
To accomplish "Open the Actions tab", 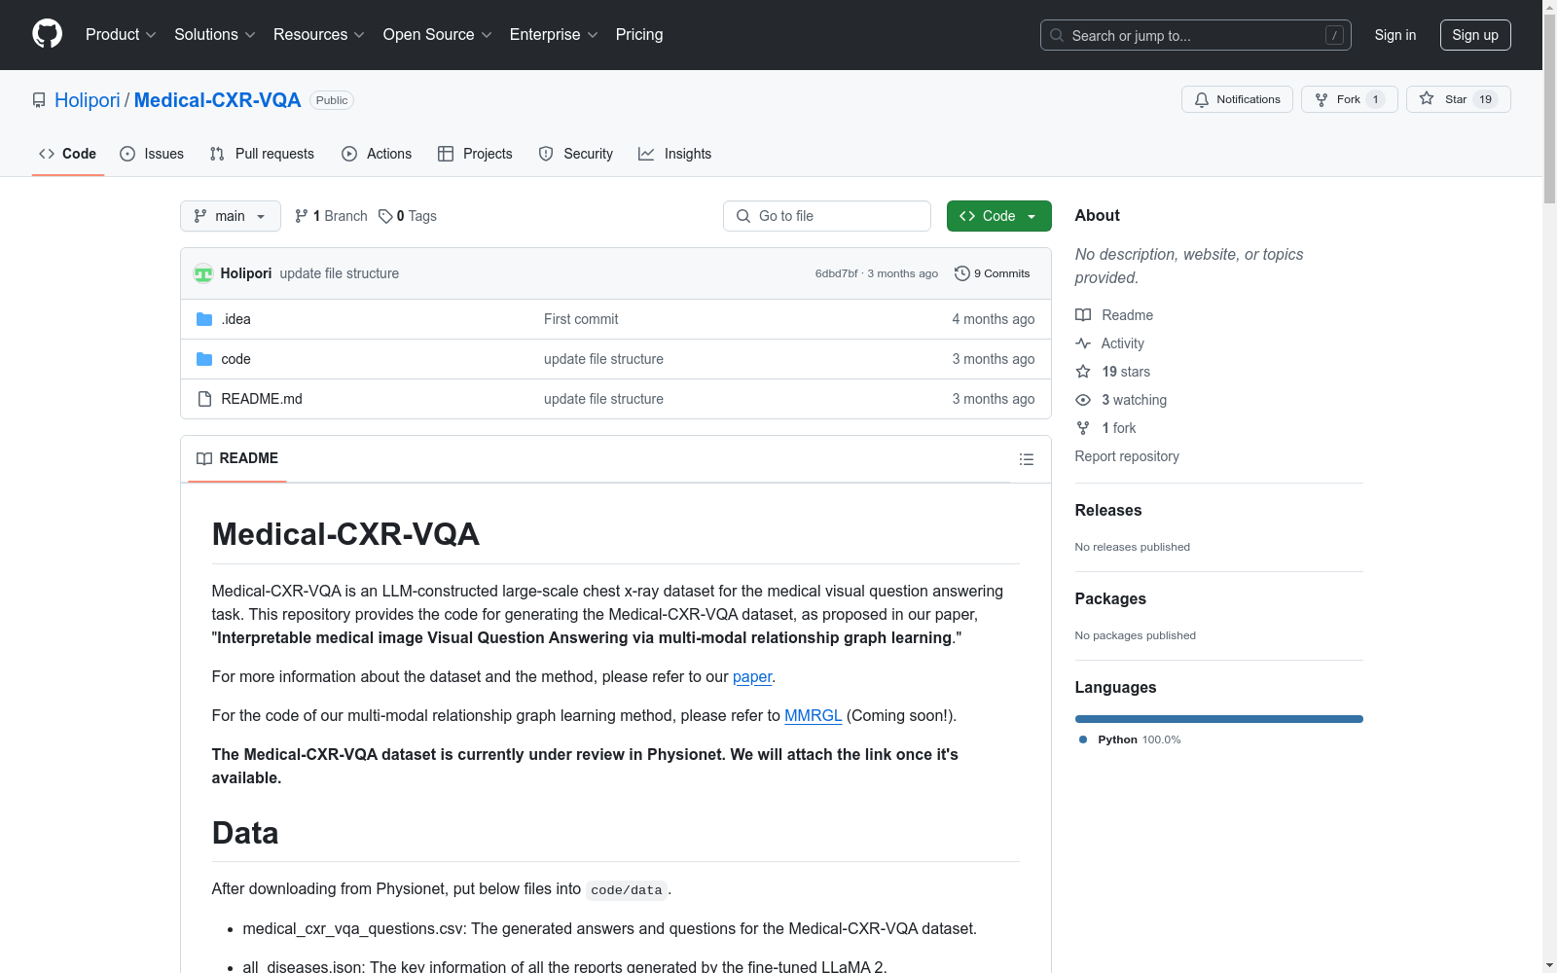I will (x=377, y=154).
